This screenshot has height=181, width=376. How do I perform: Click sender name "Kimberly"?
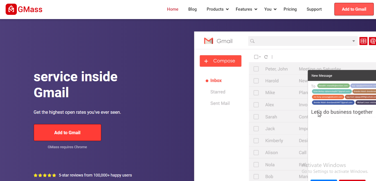click(274, 141)
